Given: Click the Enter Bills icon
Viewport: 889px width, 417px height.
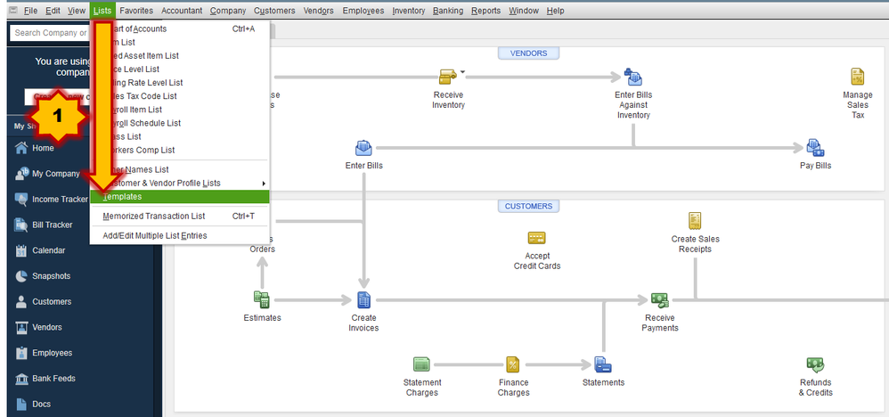Looking at the screenshot, I should click(x=363, y=149).
